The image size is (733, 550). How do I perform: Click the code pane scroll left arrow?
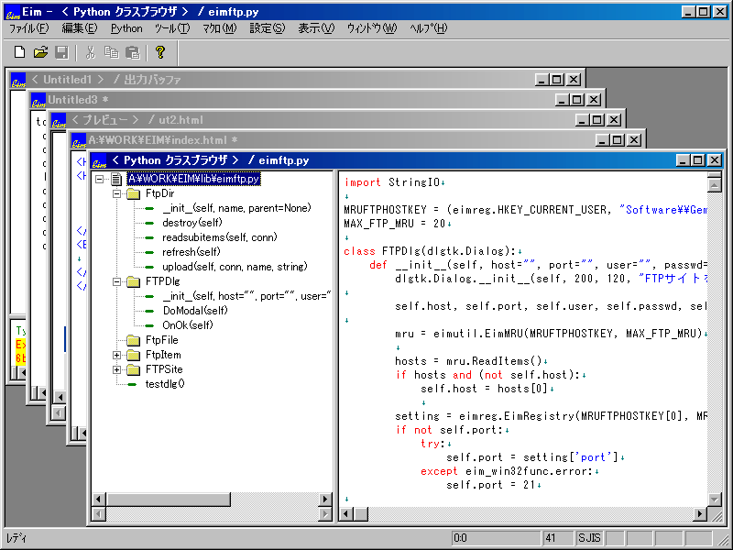pyautogui.click(x=346, y=514)
